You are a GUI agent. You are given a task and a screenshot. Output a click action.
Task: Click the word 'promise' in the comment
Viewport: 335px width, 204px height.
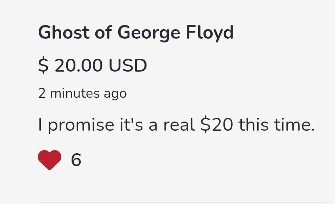pos(81,126)
